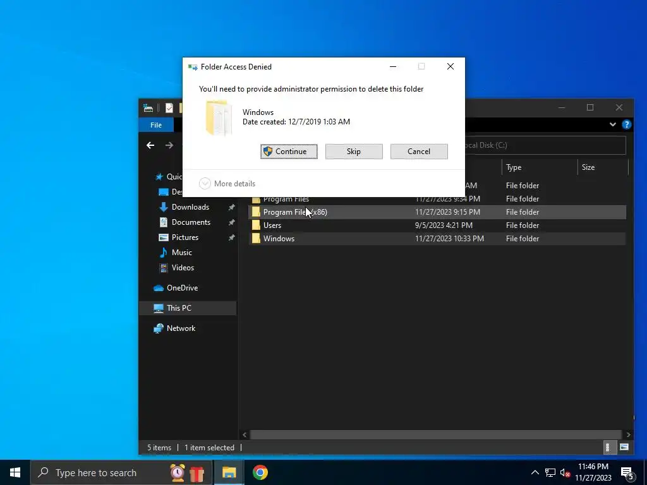
Task: Select Downloads in the navigation pane
Action: (x=190, y=207)
